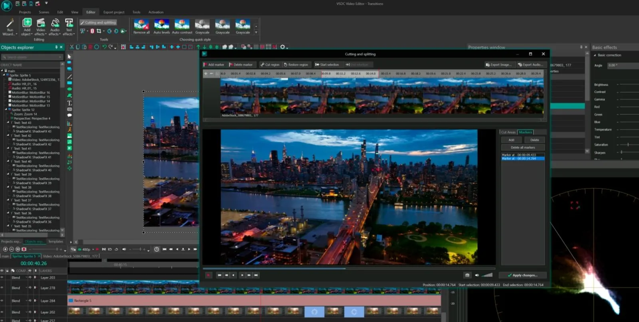Click record button in cutting preview controls
The width and height of the screenshot is (639, 322).
[x=208, y=275]
